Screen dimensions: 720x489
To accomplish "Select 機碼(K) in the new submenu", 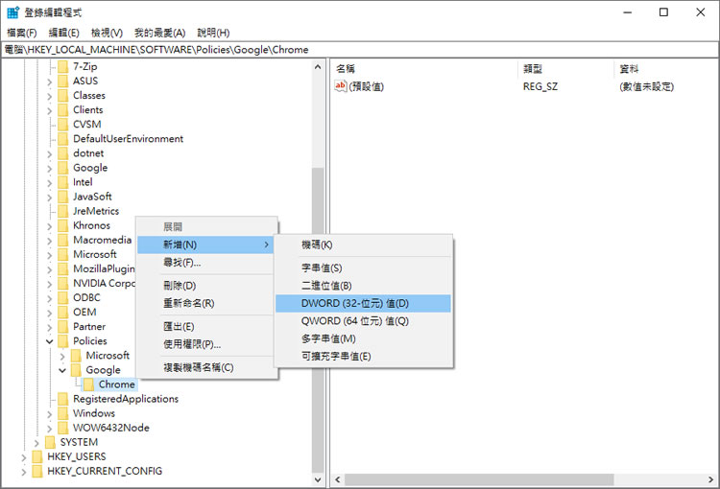I will coord(363,244).
